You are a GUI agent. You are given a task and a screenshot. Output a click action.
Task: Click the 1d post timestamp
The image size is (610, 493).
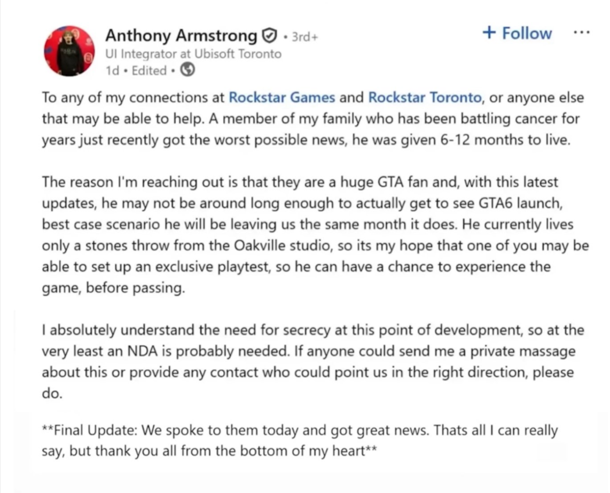point(112,70)
